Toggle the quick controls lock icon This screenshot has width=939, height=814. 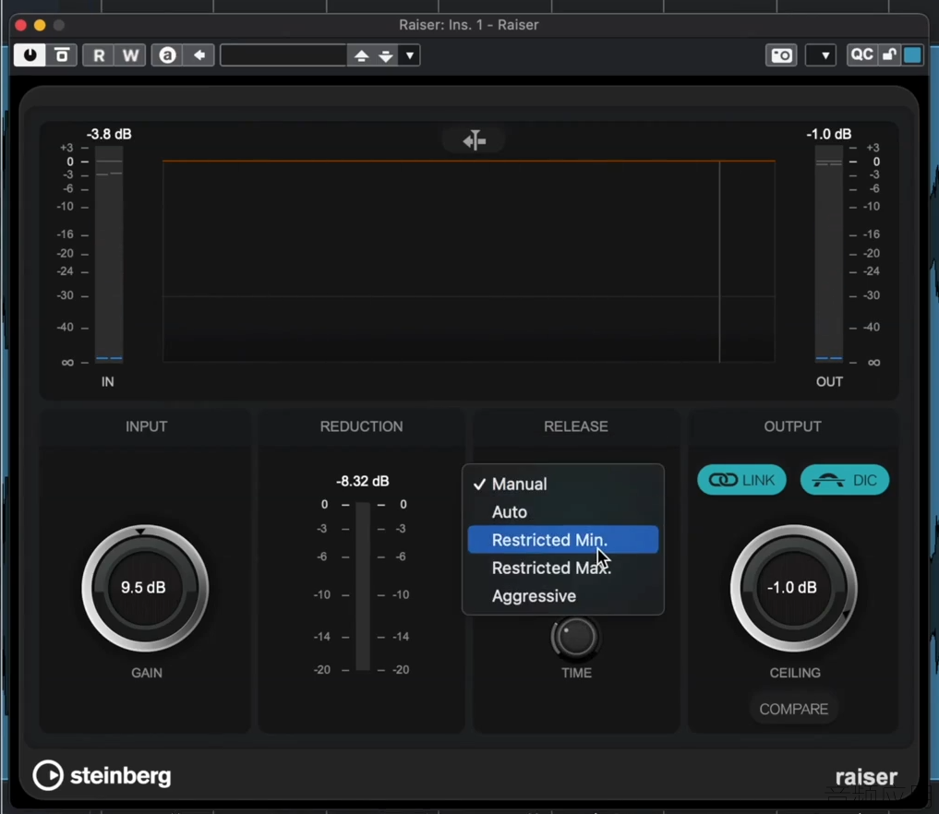889,54
